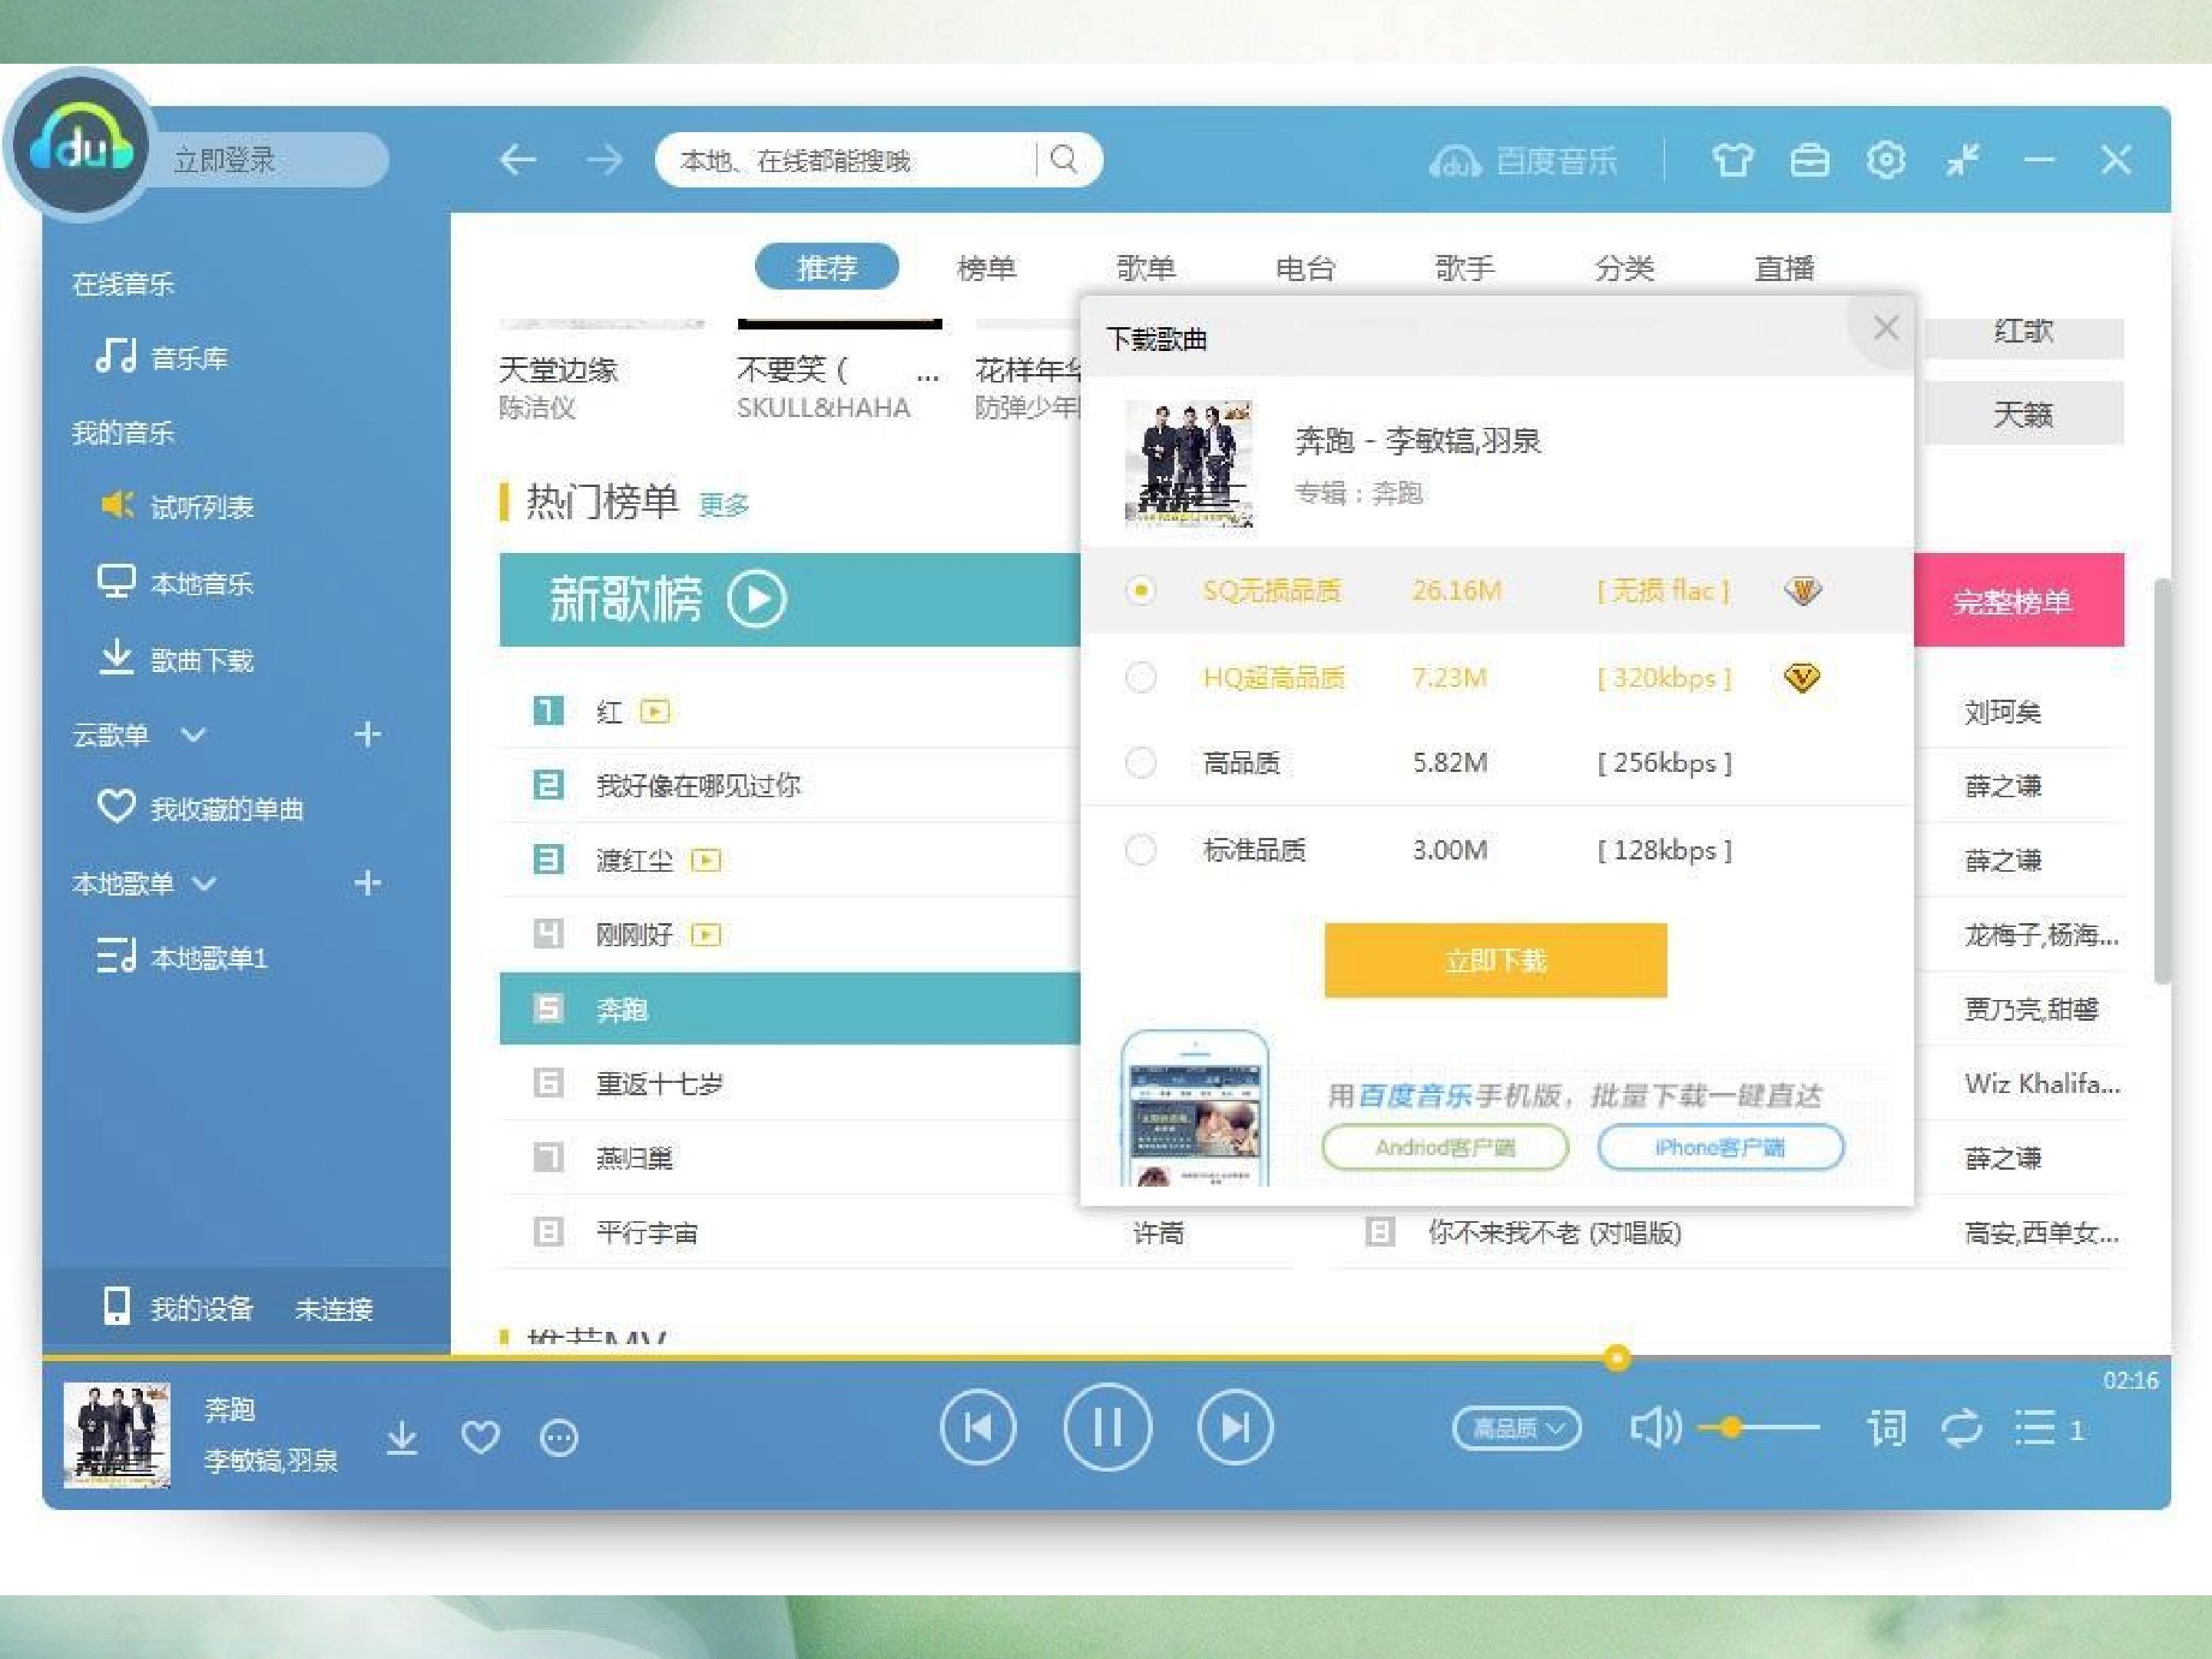
Task: Click the 立即下载 button
Action: click(x=1495, y=960)
